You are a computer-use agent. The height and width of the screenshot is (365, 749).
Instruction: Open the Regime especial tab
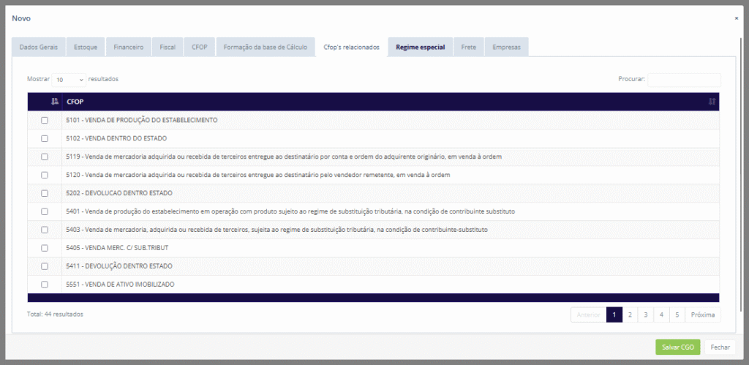click(x=420, y=47)
